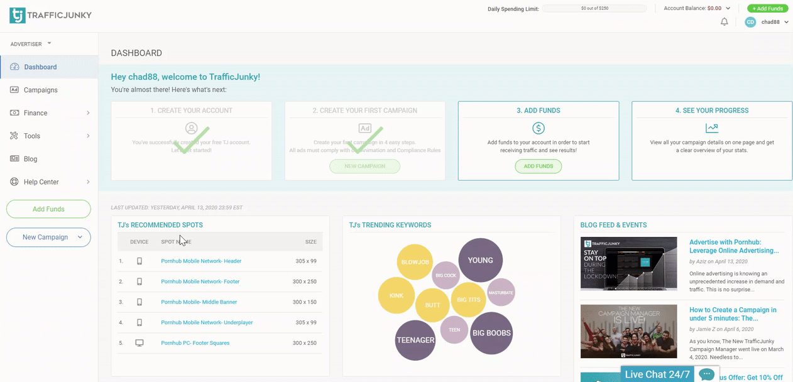
Task: Open the notifications bell
Action: point(724,22)
